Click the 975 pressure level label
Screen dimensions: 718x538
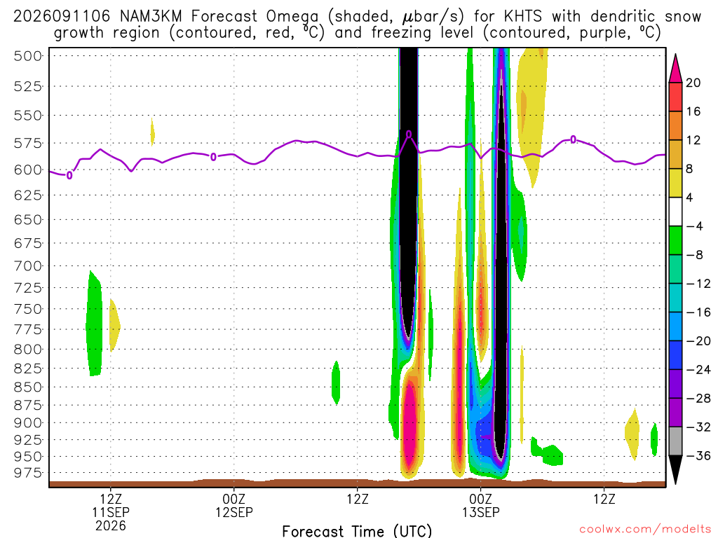(x=28, y=473)
